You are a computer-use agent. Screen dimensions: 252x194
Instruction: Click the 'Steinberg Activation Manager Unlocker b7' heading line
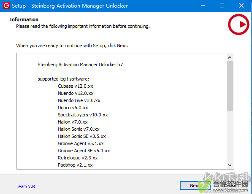click(80, 65)
